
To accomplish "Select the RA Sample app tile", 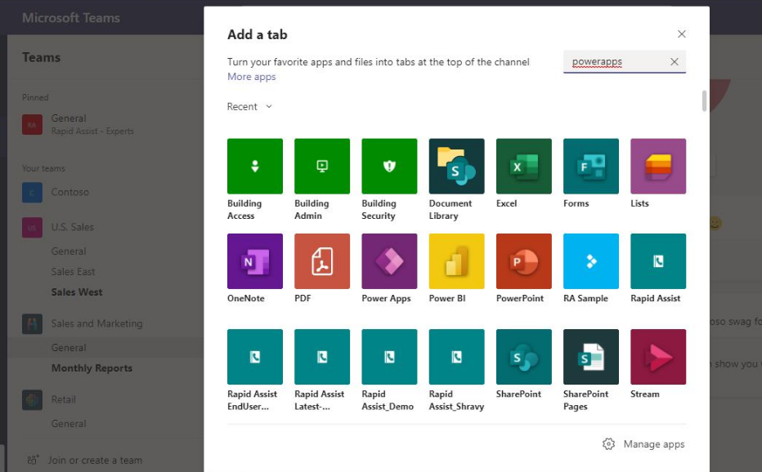I will point(591,261).
